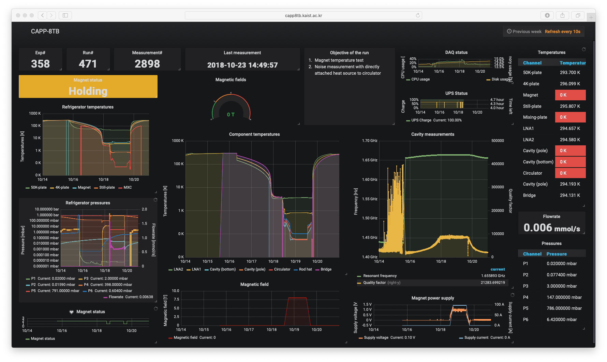Click the Last measurement timestamp 2018-10-23 14:49:57
Viewport: 607px width, 362px height.
coord(242,65)
